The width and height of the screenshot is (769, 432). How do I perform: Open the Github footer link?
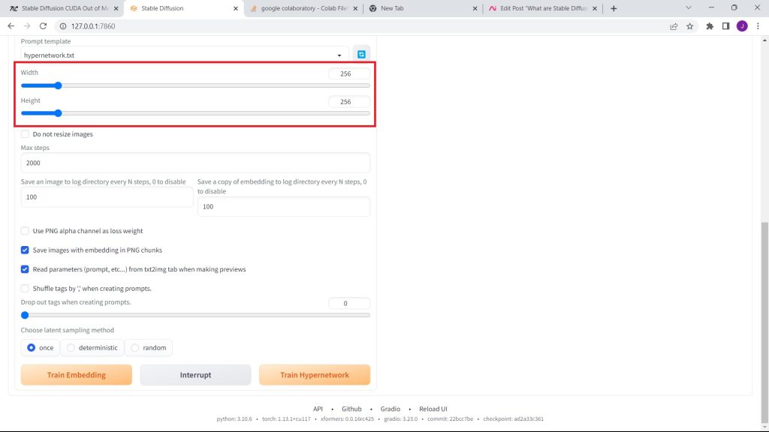(351, 409)
